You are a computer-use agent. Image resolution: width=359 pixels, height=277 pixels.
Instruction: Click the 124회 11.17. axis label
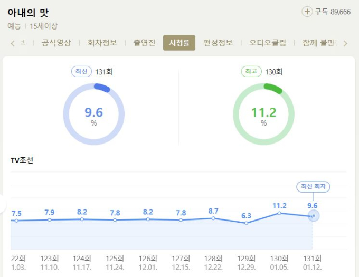tap(82, 263)
